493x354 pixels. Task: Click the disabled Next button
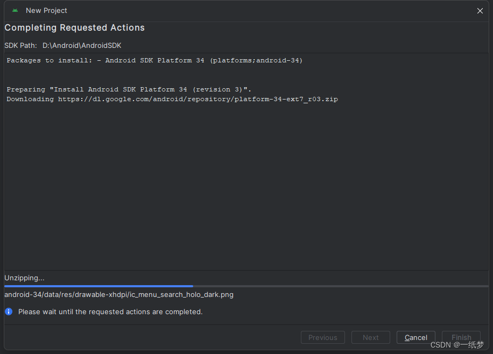pyautogui.click(x=371, y=337)
